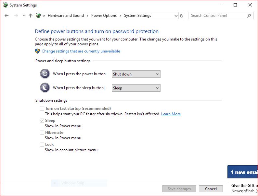Click System Settings breadcrumb
The height and width of the screenshot is (196, 258).
pyautogui.click(x=137, y=16)
